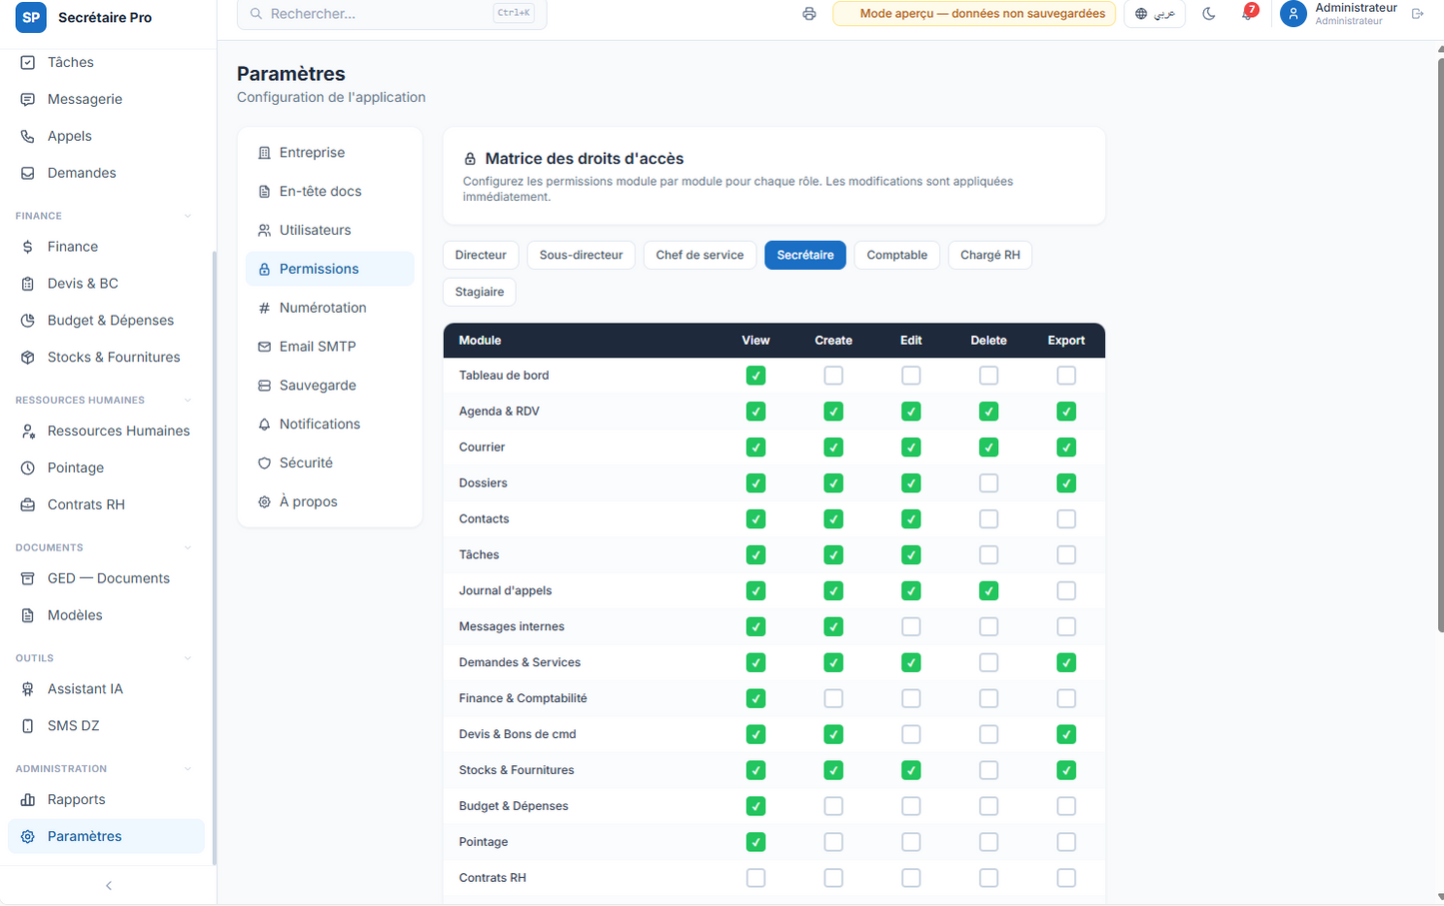
Task: Open Numérotation settings section
Action: point(330,309)
